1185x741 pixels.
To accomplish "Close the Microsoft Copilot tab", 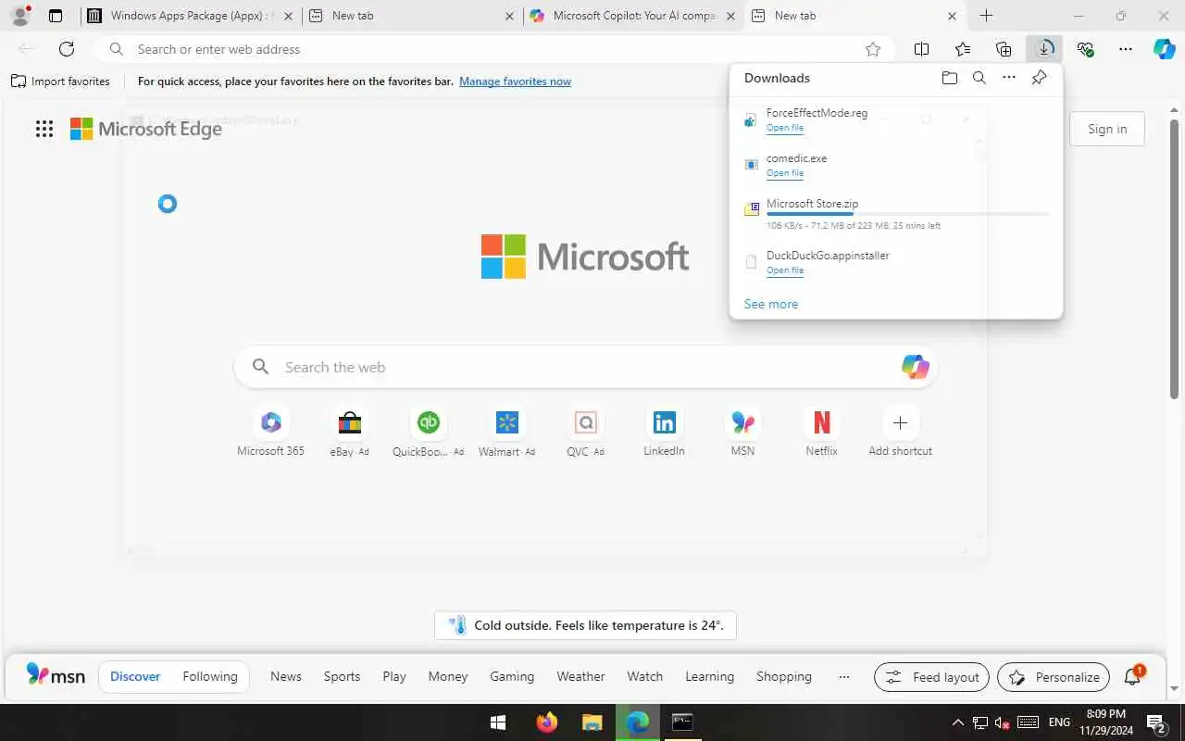I will 730,16.
